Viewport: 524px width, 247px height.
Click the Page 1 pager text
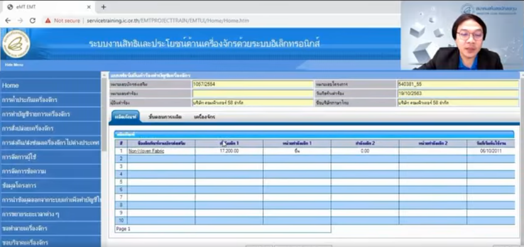(123, 229)
